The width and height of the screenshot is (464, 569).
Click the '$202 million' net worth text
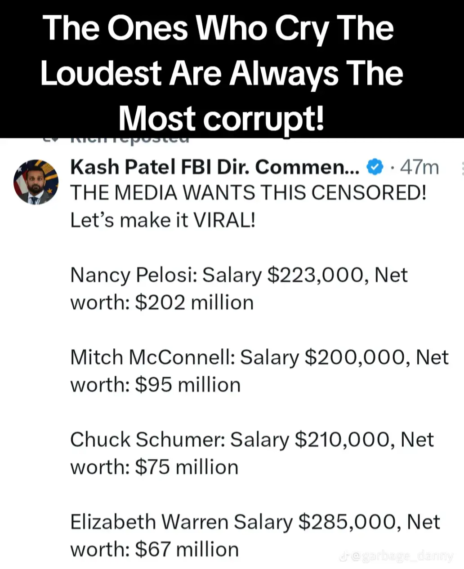(194, 302)
